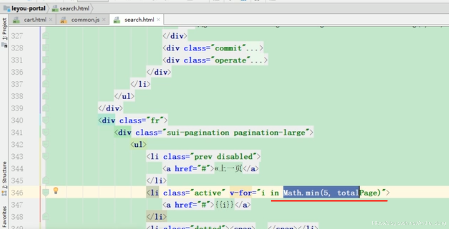
Task: Click the closing </div> on line 327
Action: [x=175, y=36]
